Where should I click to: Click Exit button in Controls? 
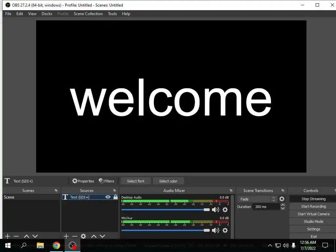click(x=313, y=236)
